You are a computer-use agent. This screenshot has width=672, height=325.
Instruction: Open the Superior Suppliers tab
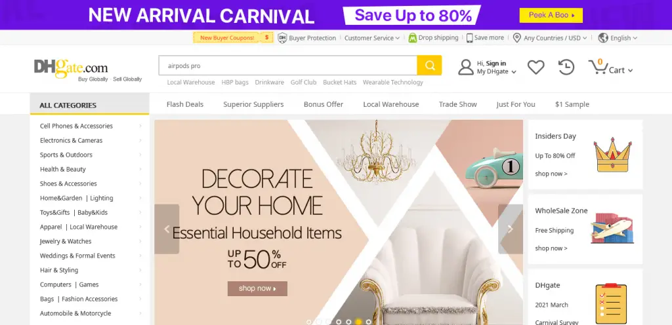(253, 104)
